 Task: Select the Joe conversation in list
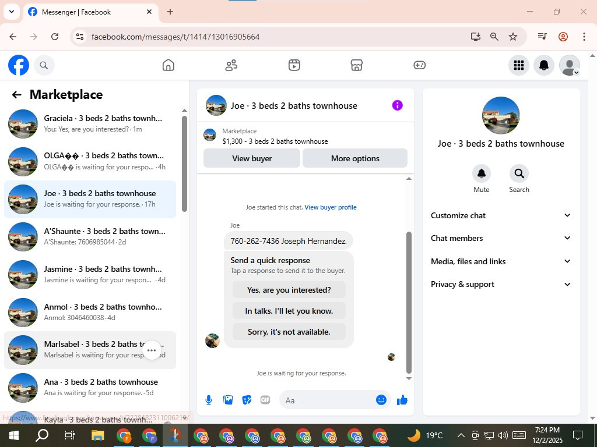[90, 199]
